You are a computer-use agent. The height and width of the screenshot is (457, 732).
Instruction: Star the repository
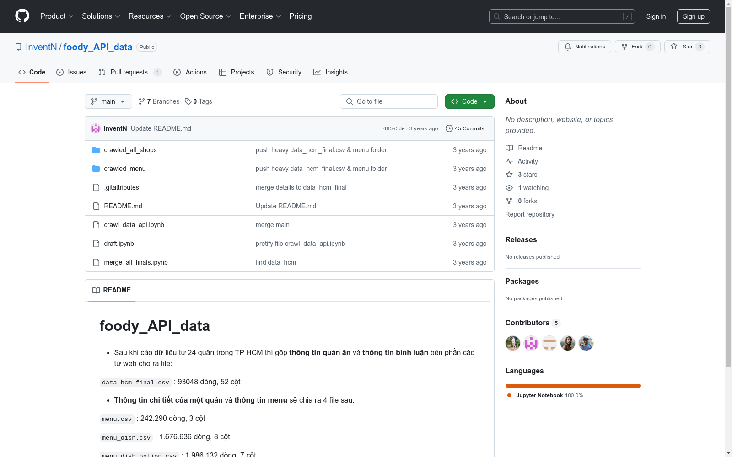(687, 47)
